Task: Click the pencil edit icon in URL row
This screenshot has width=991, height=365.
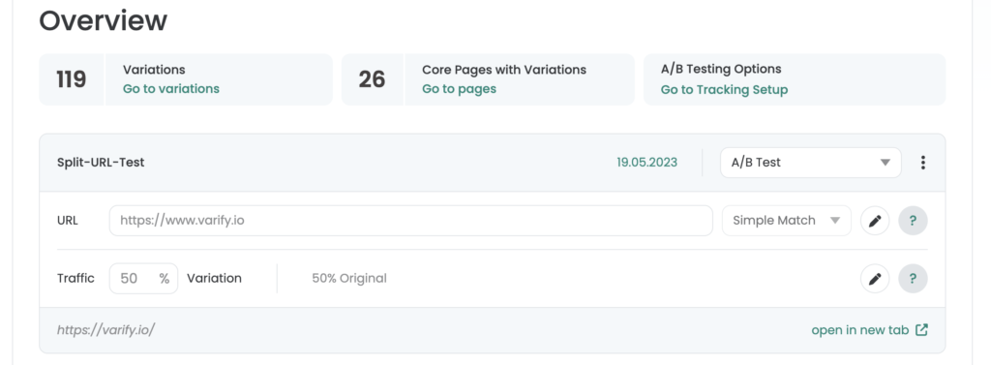Action: click(875, 221)
